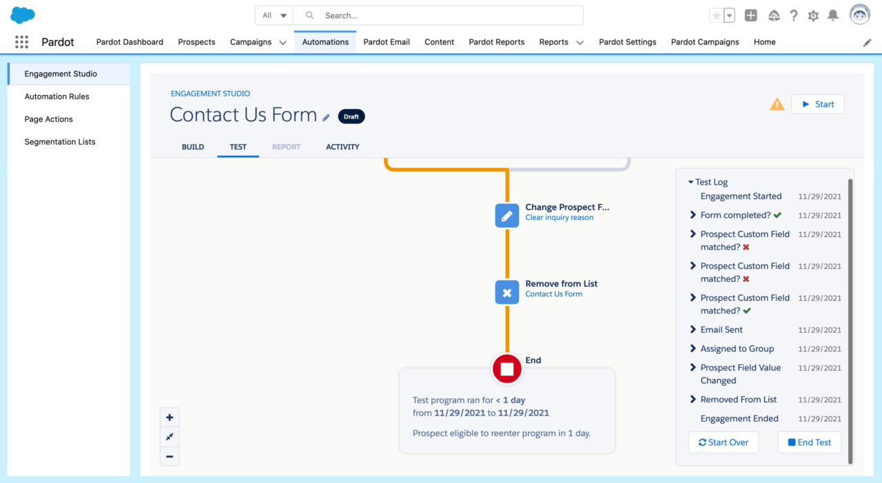
Task: Click the edit navigation pencil icon
Action: pyautogui.click(x=867, y=43)
